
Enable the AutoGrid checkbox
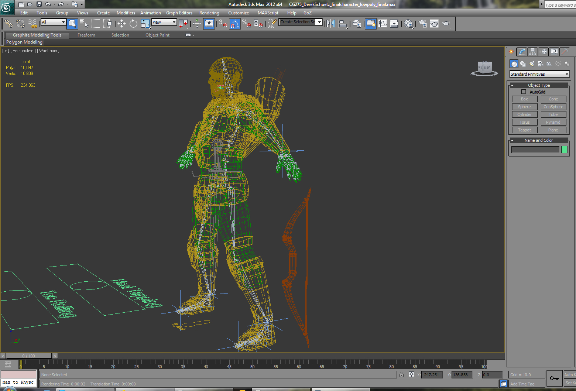pos(524,92)
